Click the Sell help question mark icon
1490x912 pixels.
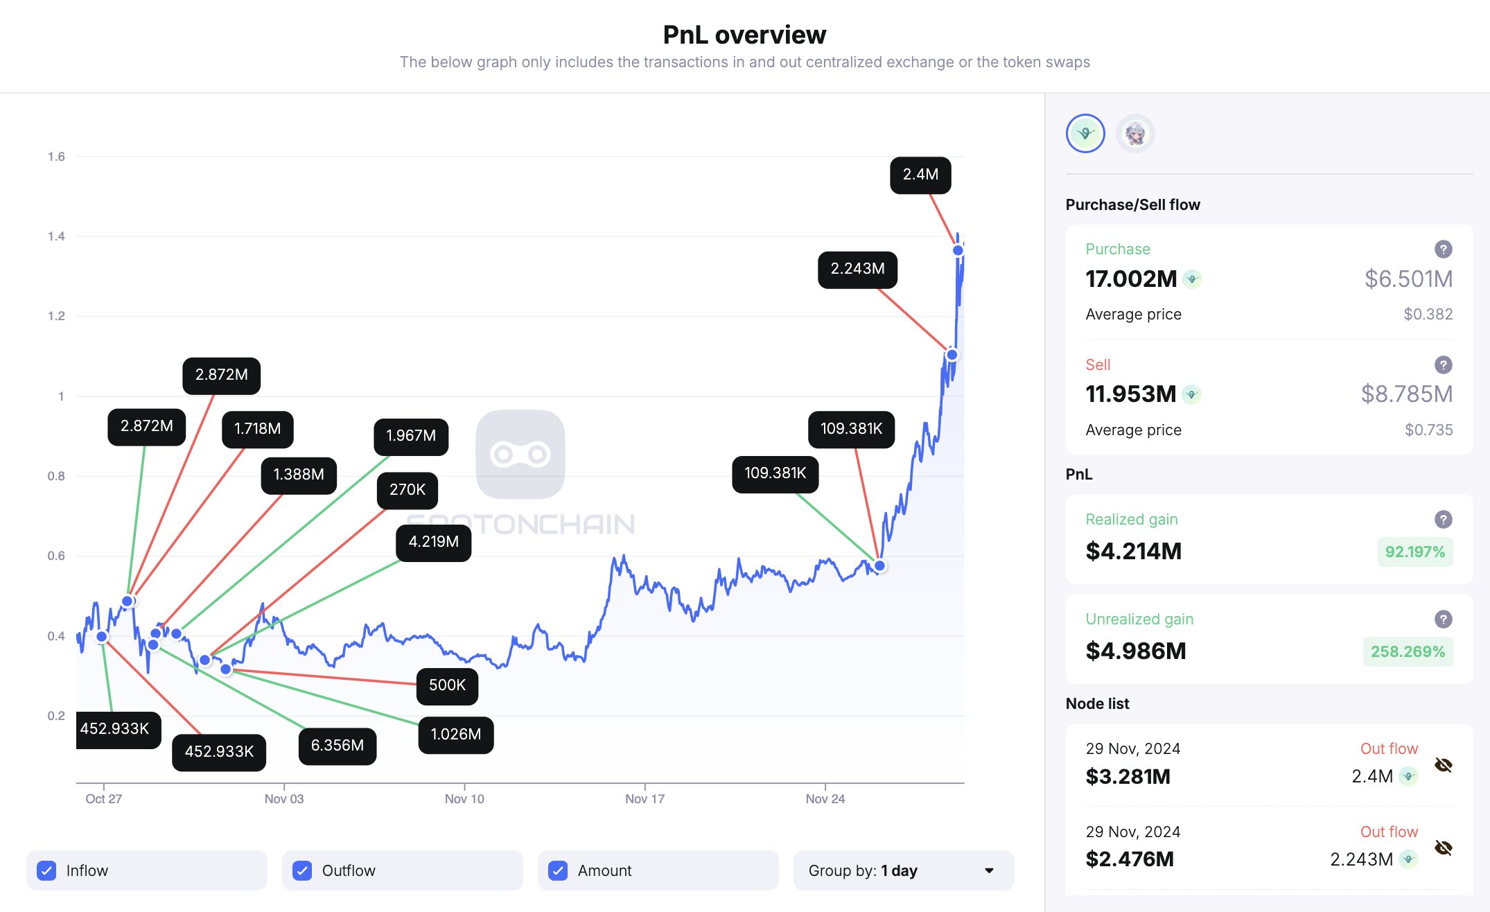point(1443,365)
